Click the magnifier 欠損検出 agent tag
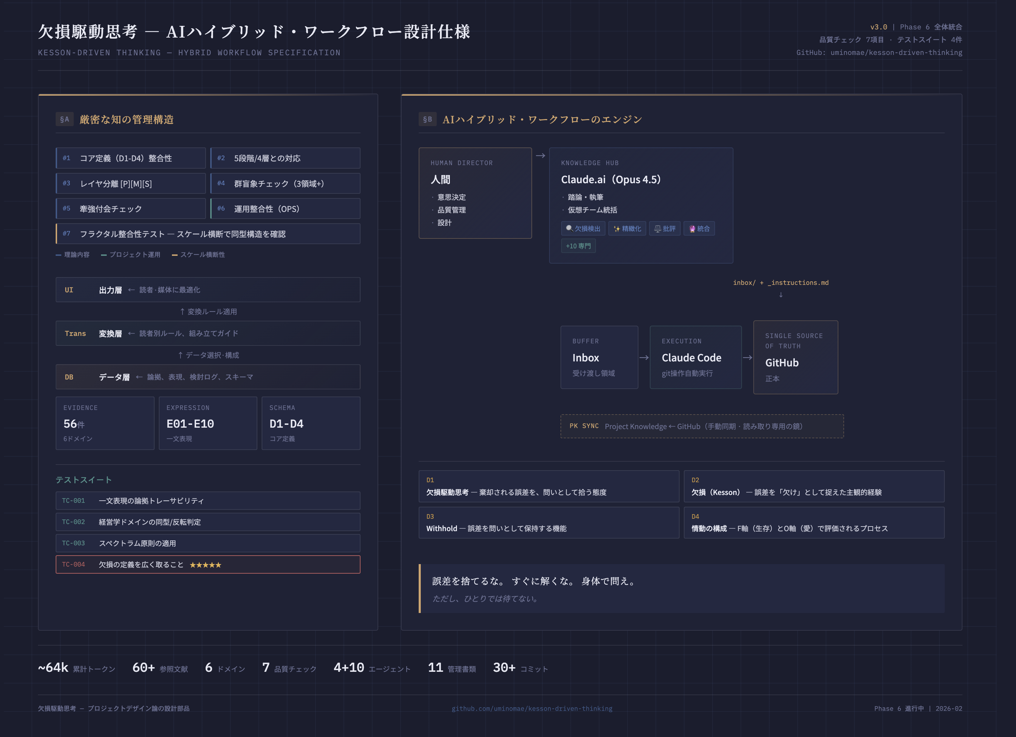Screen dimensions: 1016x737 (x=583, y=228)
